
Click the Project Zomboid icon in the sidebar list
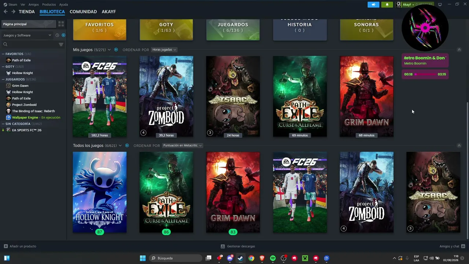[8, 104]
